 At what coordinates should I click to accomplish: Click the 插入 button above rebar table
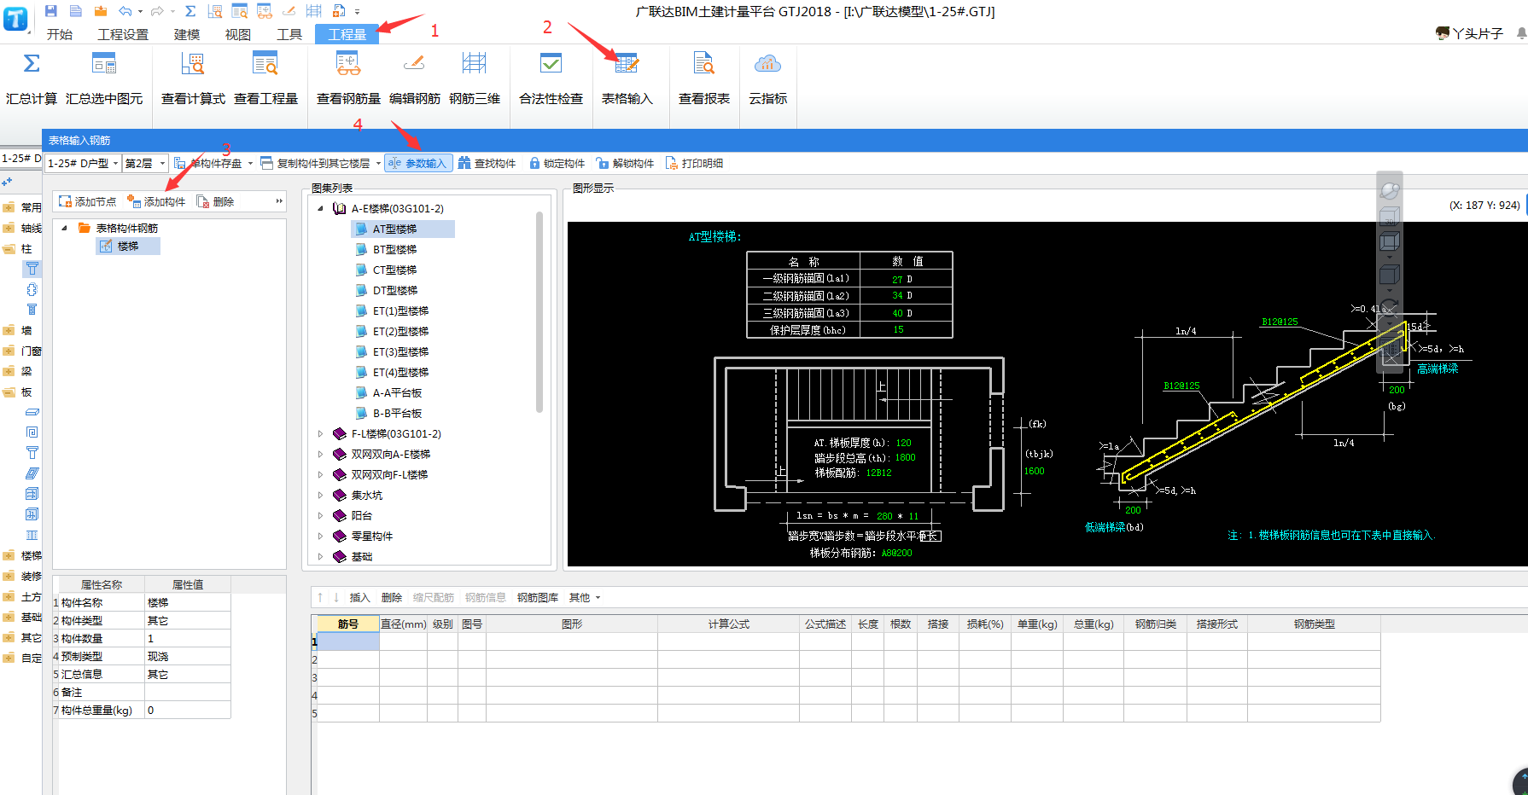pyautogui.click(x=360, y=597)
